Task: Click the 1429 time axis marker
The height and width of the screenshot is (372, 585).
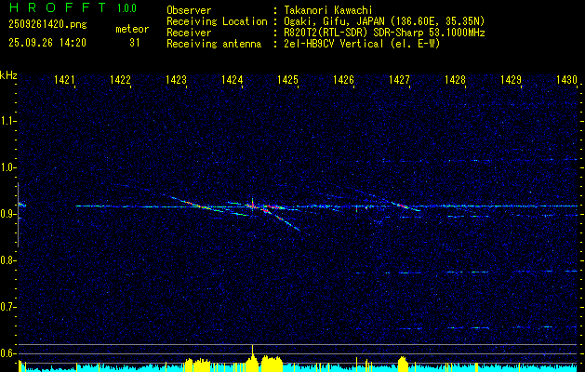Action: [x=511, y=80]
